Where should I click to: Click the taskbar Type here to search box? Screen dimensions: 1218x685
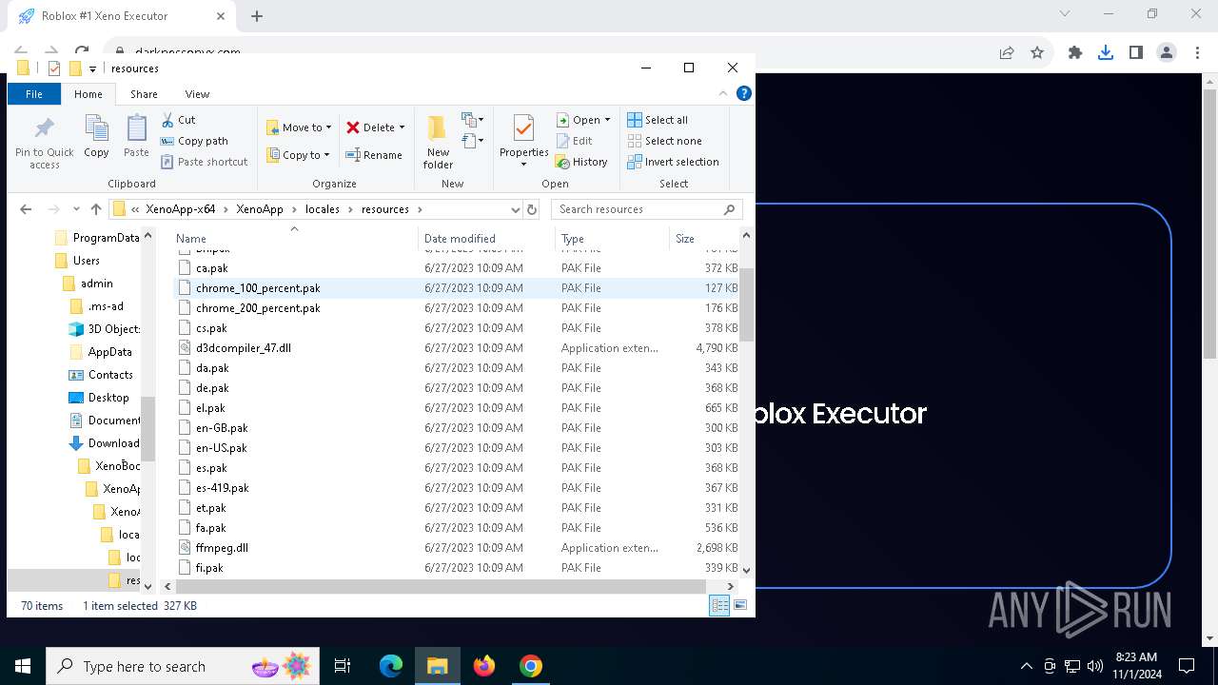[184, 666]
